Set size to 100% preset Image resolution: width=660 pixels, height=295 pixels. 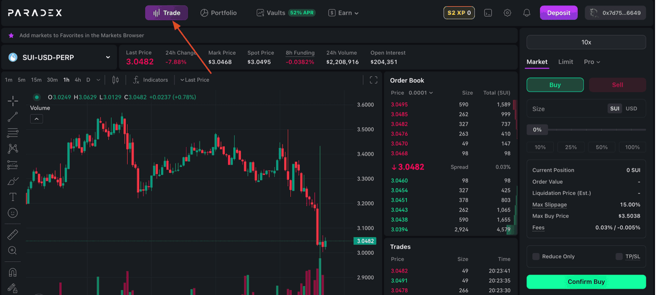[x=632, y=147]
